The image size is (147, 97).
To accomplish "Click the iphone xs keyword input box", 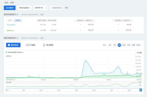I will pos(40,8).
